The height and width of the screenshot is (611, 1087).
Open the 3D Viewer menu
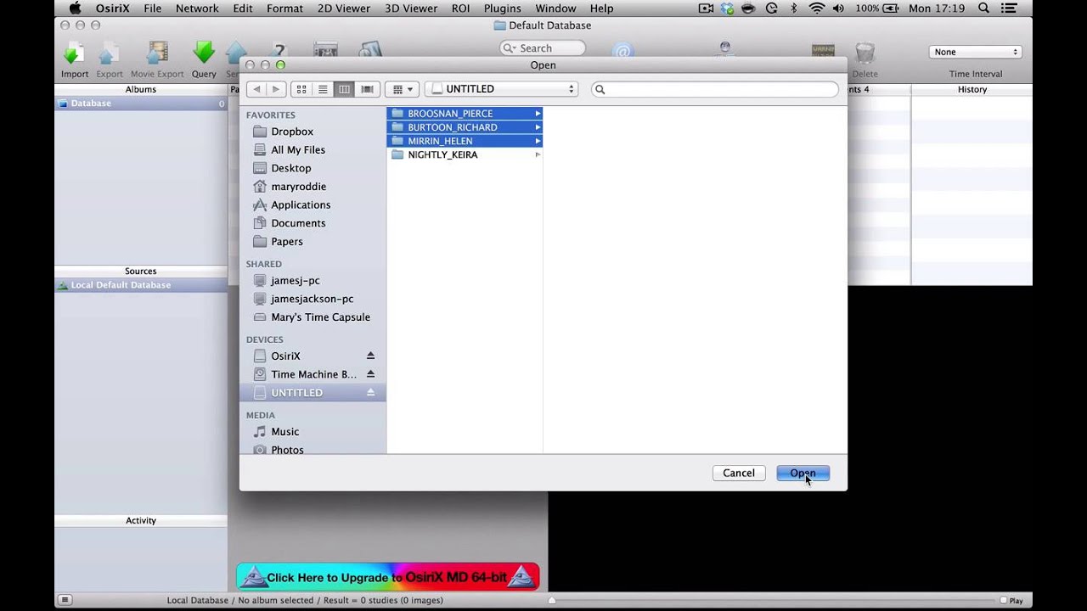(x=412, y=8)
